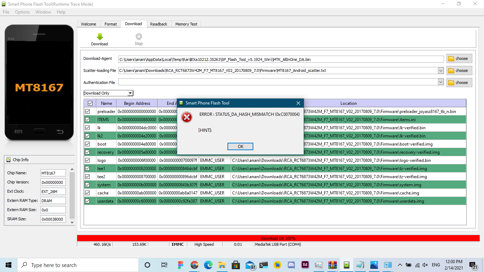Open the notification center icon
The height and width of the screenshot is (272, 484).
[473, 265]
